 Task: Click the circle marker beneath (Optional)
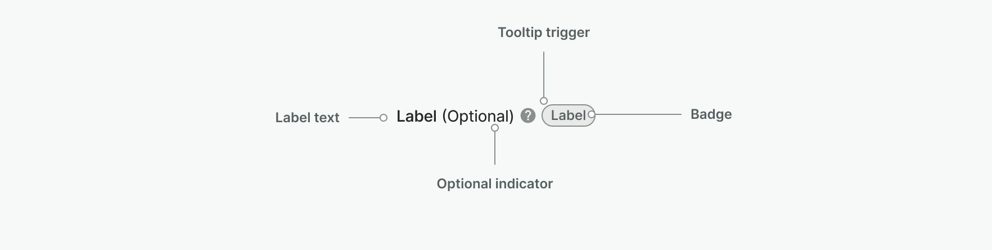[495, 128]
